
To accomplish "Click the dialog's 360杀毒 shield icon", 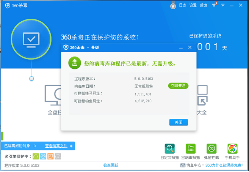I will [x=66, y=47].
